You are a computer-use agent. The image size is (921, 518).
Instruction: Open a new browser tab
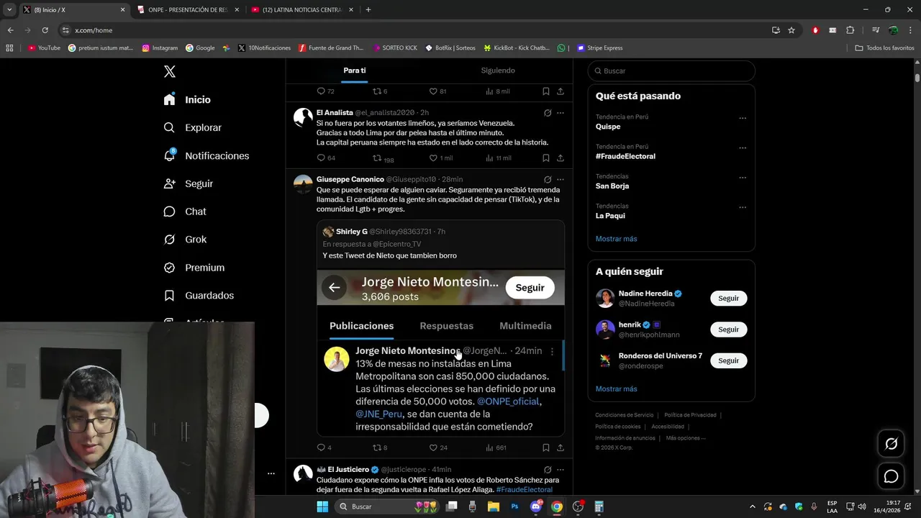click(368, 10)
